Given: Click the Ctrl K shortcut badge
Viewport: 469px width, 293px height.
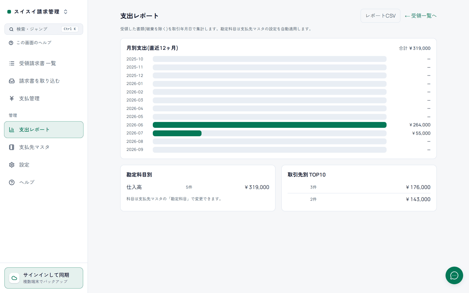Looking at the screenshot, I should (x=70, y=29).
